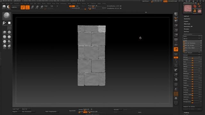Image resolution: width=205 pixels, height=115 pixels.
Task: Click the right shelf Move view icon
Action: (x=176, y=70)
